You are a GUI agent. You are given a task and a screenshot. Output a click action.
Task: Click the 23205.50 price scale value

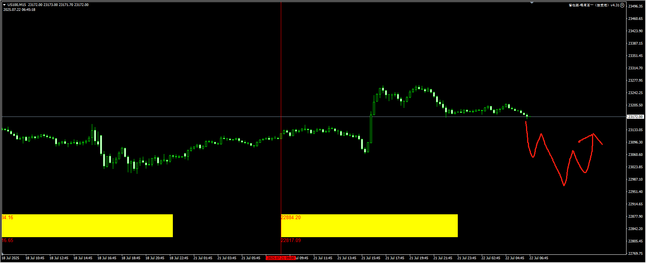636,105
